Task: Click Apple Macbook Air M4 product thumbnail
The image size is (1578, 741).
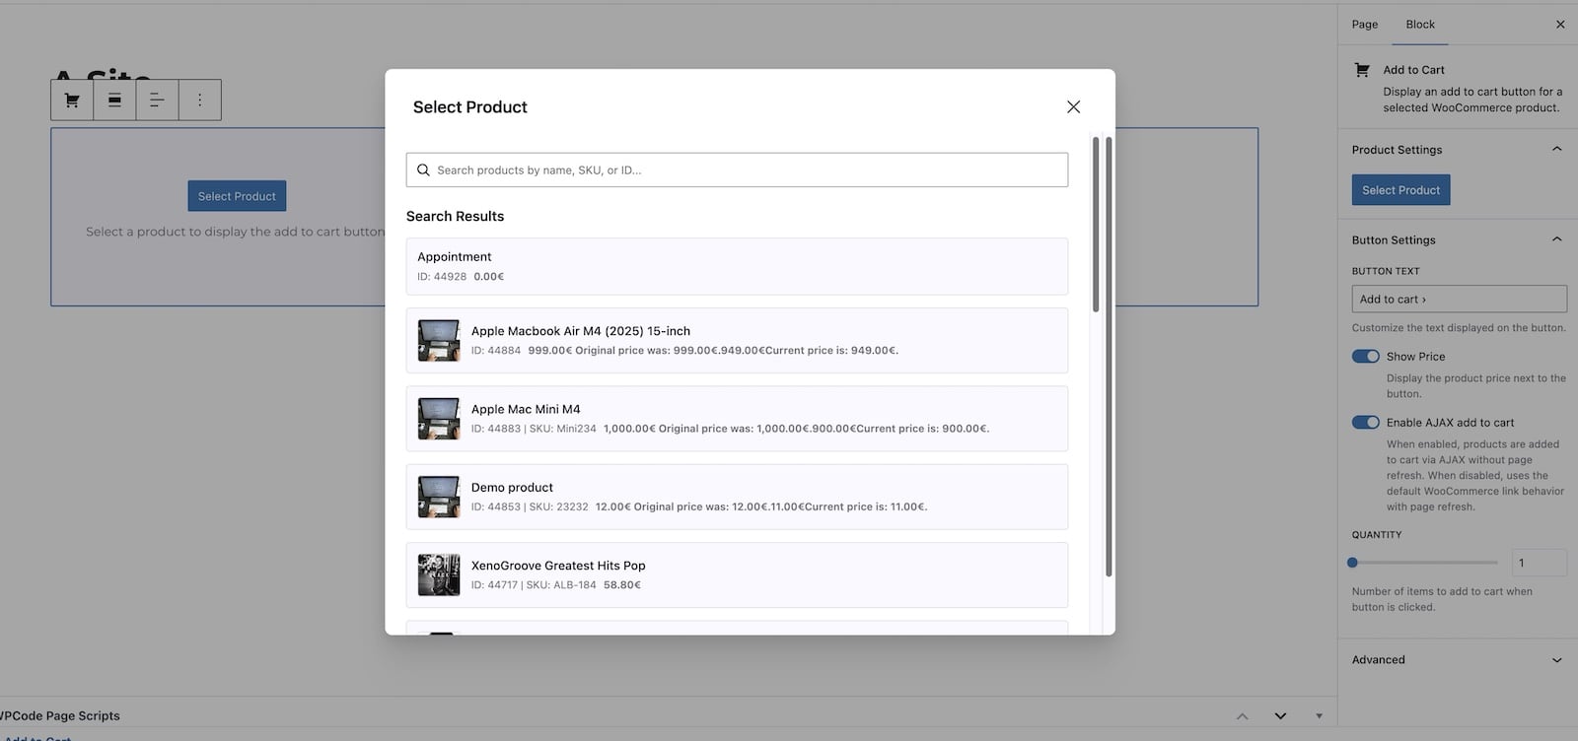Action: click(x=439, y=340)
